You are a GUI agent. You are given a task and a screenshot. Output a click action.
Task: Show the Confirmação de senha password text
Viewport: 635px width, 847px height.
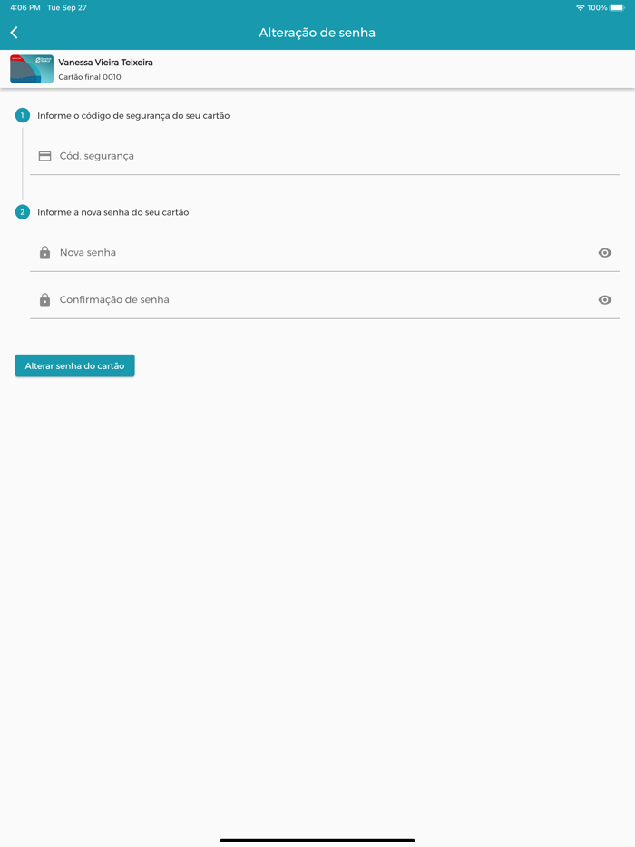pos(605,300)
